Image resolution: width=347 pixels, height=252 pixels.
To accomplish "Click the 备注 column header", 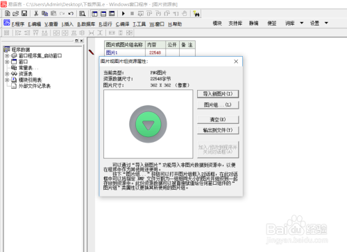I will (x=187, y=45).
